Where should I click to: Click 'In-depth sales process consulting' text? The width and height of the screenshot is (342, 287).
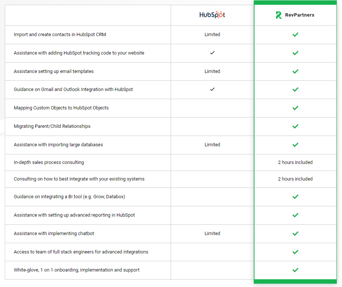click(x=49, y=162)
